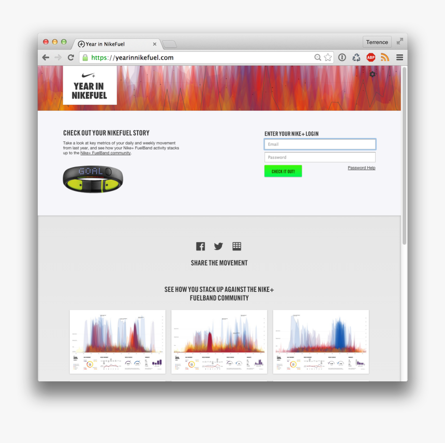445x443 pixels.
Task: Open the AdBlock Plus extension
Action: pos(370,57)
